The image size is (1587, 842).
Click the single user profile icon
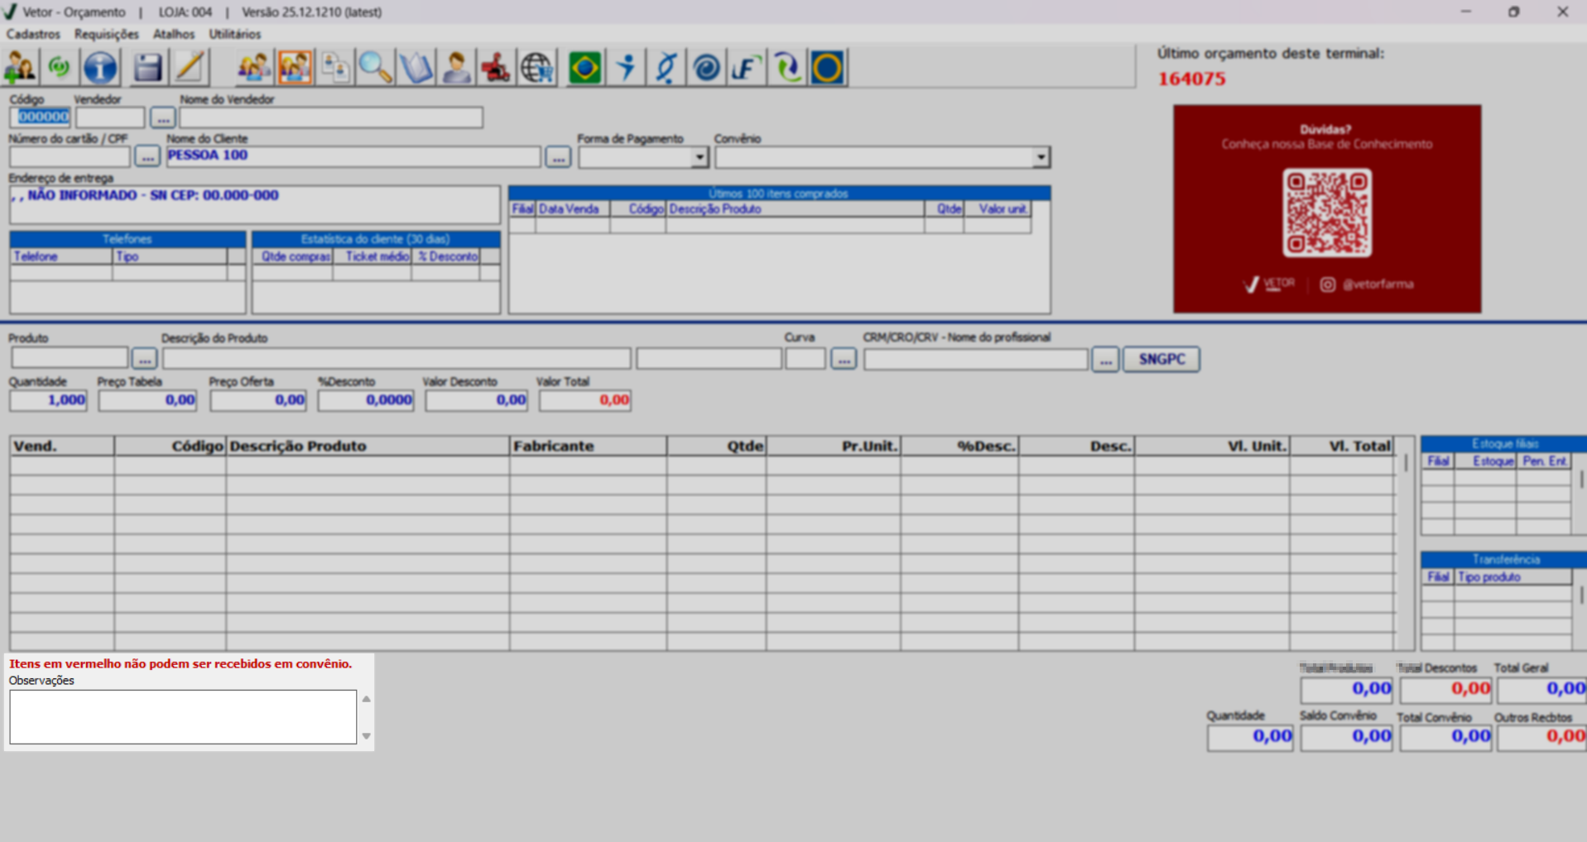(x=457, y=67)
